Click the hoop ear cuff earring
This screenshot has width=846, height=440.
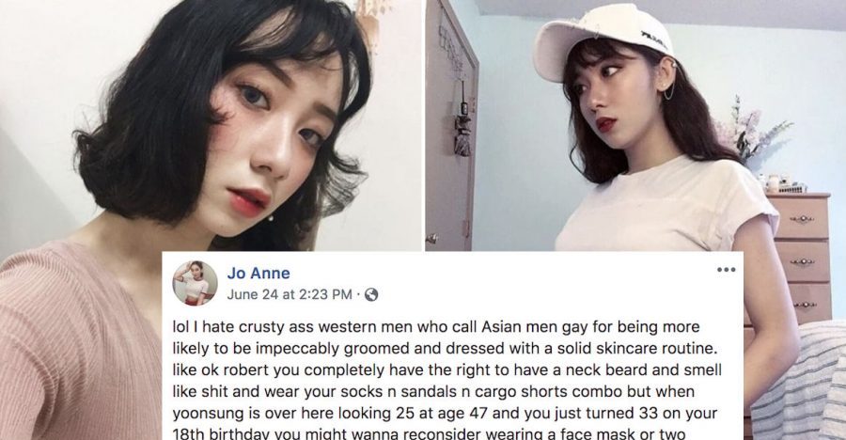[668, 88]
